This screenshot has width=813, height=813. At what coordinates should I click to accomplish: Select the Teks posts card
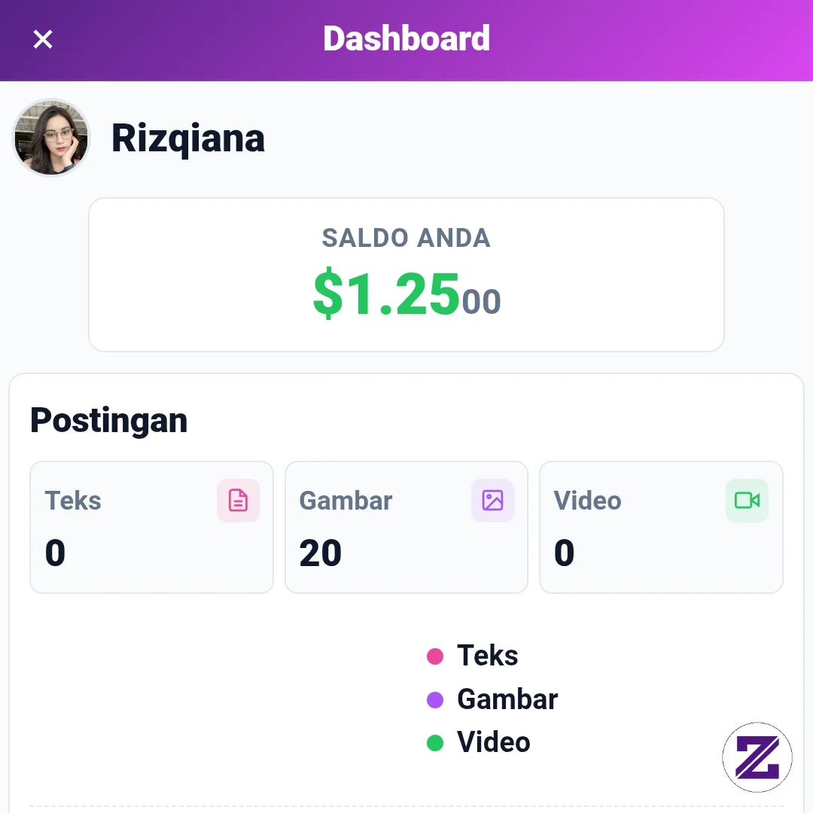pyautogui.click(x=151, y=527)
